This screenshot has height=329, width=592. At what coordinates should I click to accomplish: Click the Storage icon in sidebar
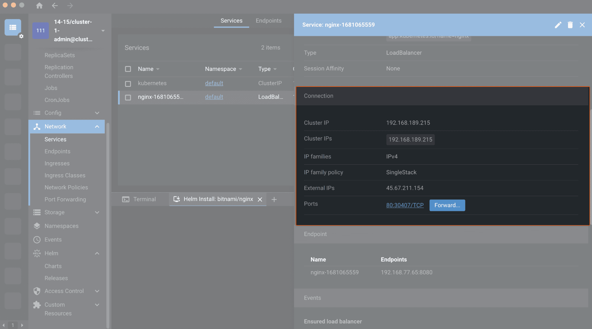click(x=37, y=212)
